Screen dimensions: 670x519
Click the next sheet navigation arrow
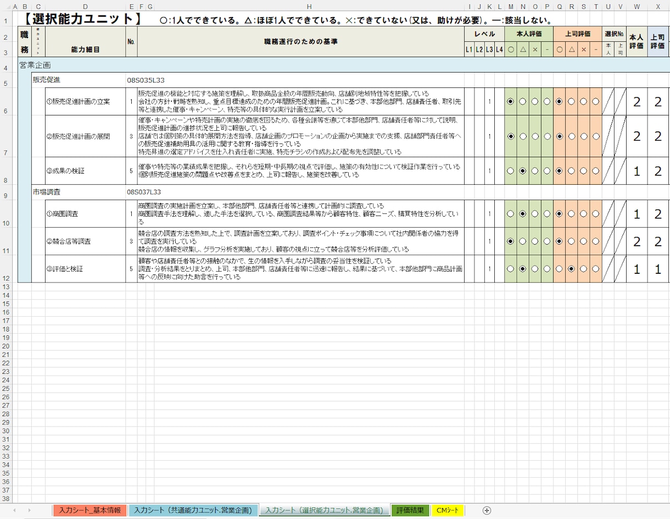tap(29, 510)
